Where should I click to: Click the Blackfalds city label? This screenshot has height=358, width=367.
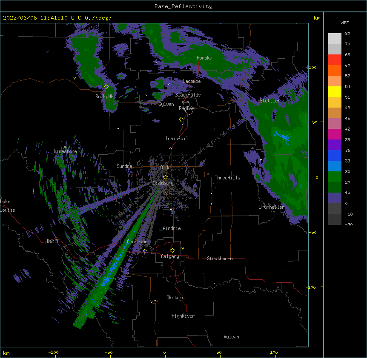188,95
